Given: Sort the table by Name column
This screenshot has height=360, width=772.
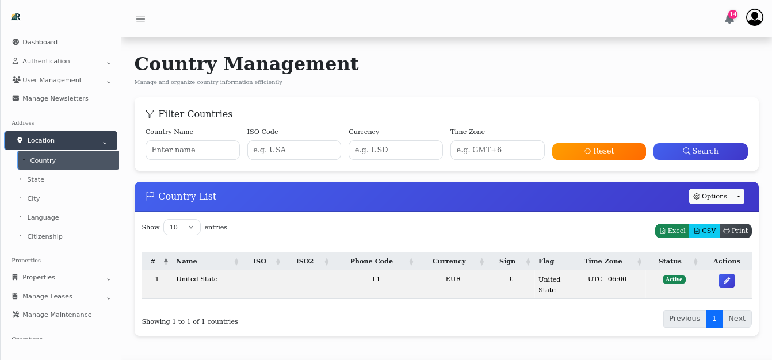Looking at the screenshot, I should (186, 261).
